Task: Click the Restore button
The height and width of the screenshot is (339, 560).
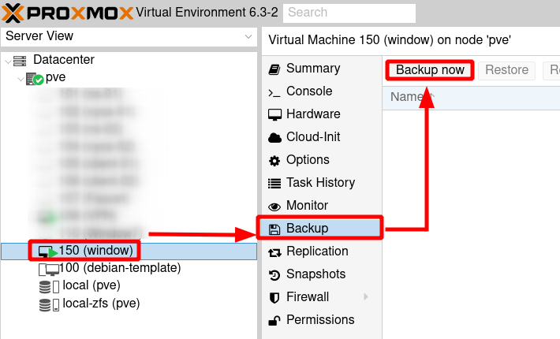Action: tap(507, 70)
